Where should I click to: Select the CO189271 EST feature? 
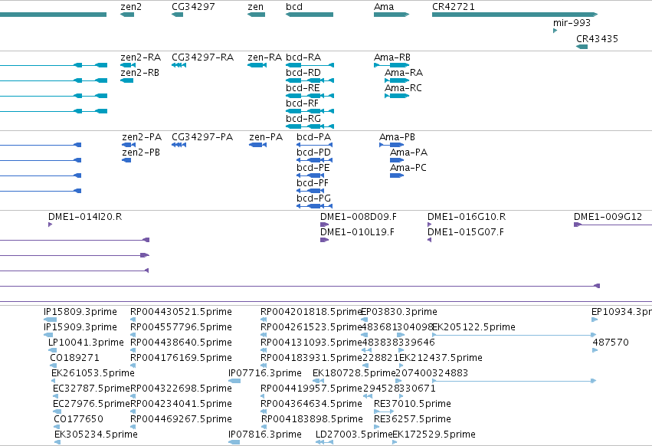[x=53, y=366]
